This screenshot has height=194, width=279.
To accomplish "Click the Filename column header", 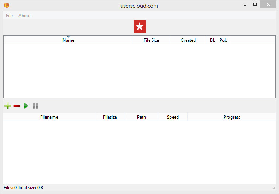I will click(49, 117).
